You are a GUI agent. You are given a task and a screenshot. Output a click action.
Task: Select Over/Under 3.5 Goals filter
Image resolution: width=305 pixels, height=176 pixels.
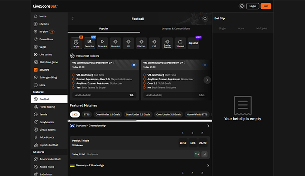point(168,114)
